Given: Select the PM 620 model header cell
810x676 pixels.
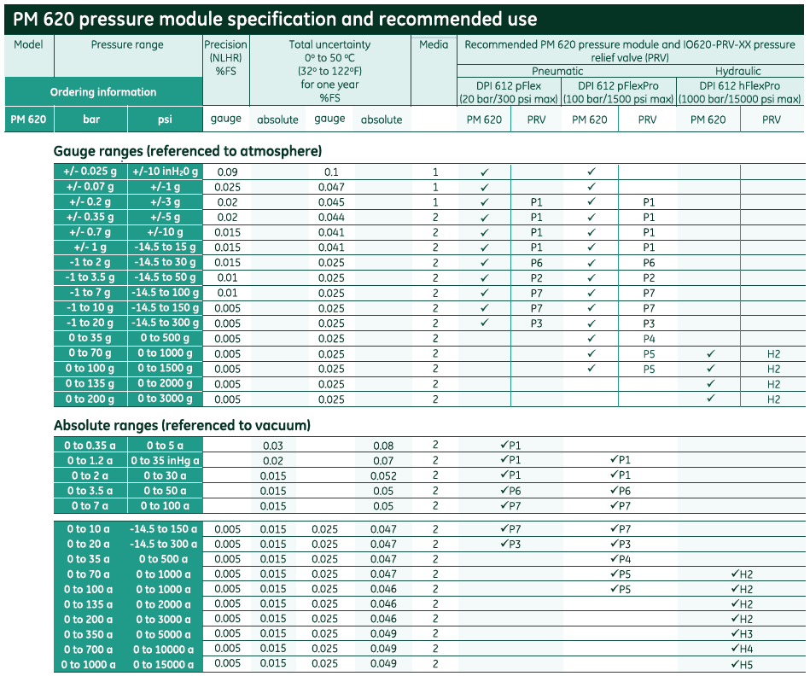Looking at the screenshot, I should (x=28, y=119).
